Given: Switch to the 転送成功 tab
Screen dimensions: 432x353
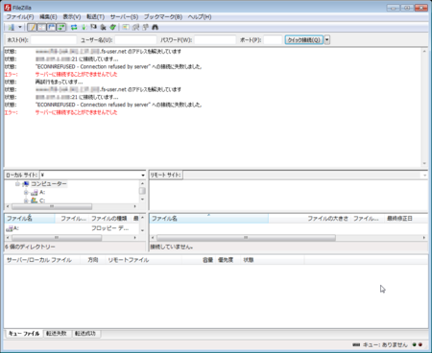Looking at the screenshot, I should point(85,334).
